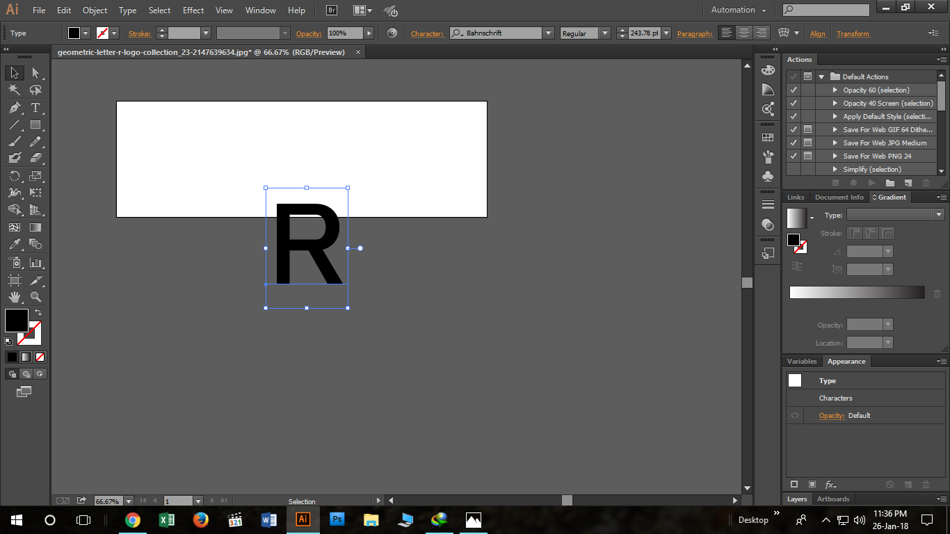Image resolution: width=950 pixels, height=534 pixels.
Task: Select the Direct Selection tool
Action: click(x=35, y=73)
